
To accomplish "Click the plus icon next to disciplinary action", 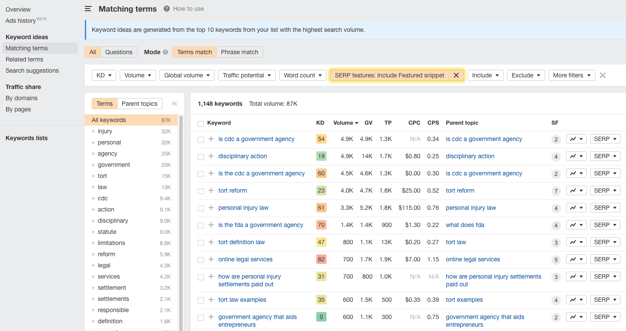I will click(x=211, y=156).
